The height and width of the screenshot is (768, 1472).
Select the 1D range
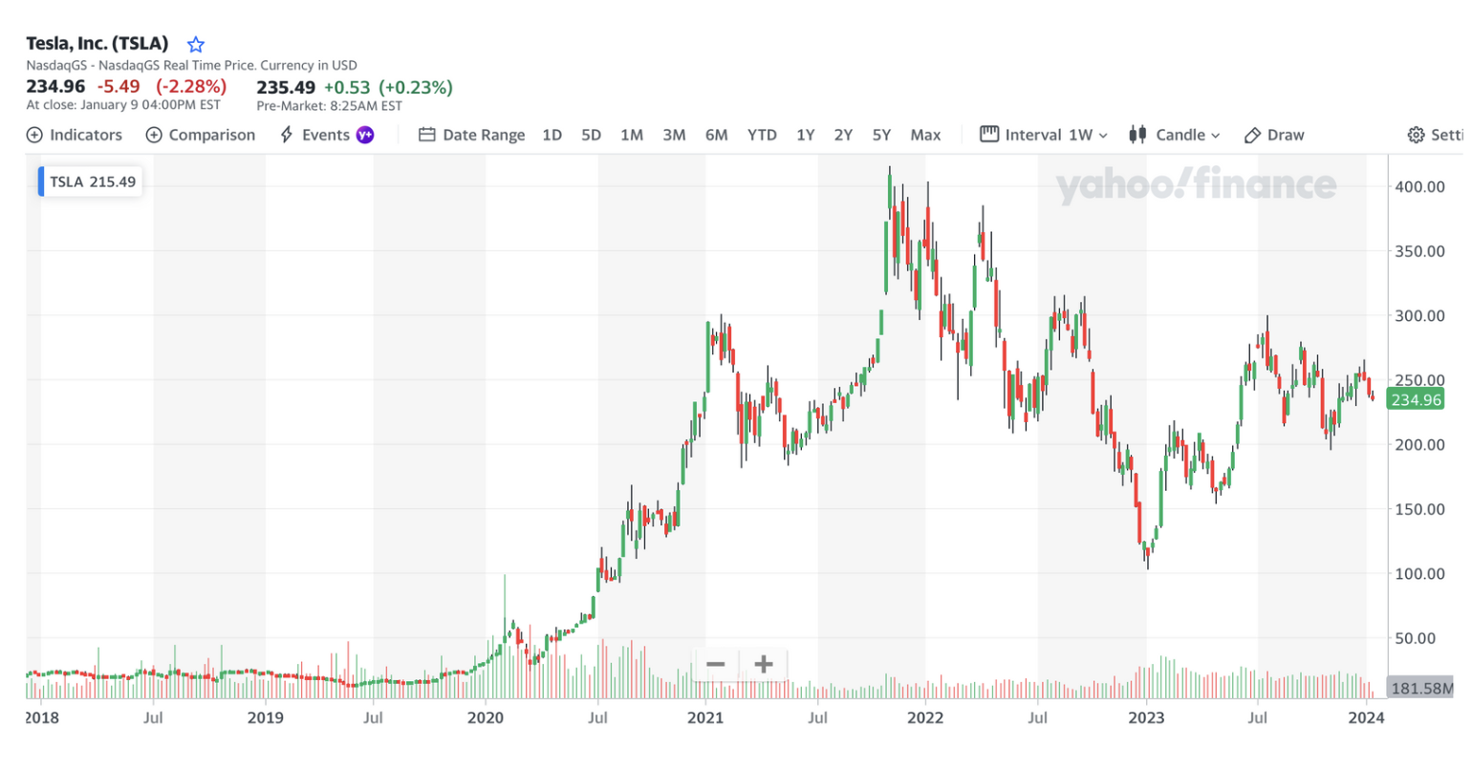pyautogui.click(x=552, y=135)
